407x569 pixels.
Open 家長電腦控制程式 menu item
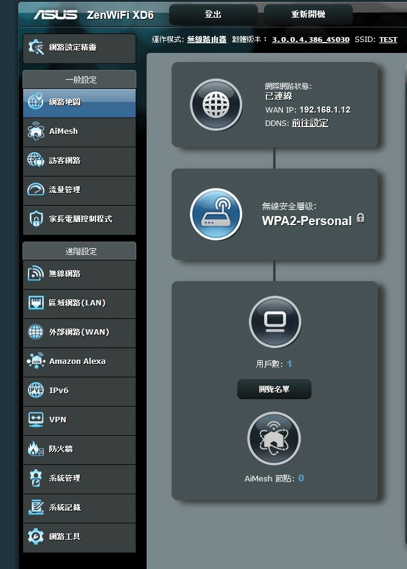coord(79,220)
